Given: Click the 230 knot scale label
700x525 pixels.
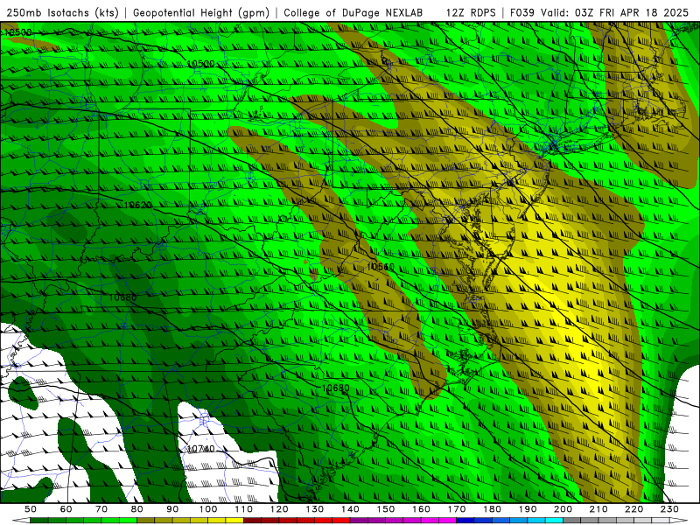Looking at the screenshot, I should tap(669, 509).
